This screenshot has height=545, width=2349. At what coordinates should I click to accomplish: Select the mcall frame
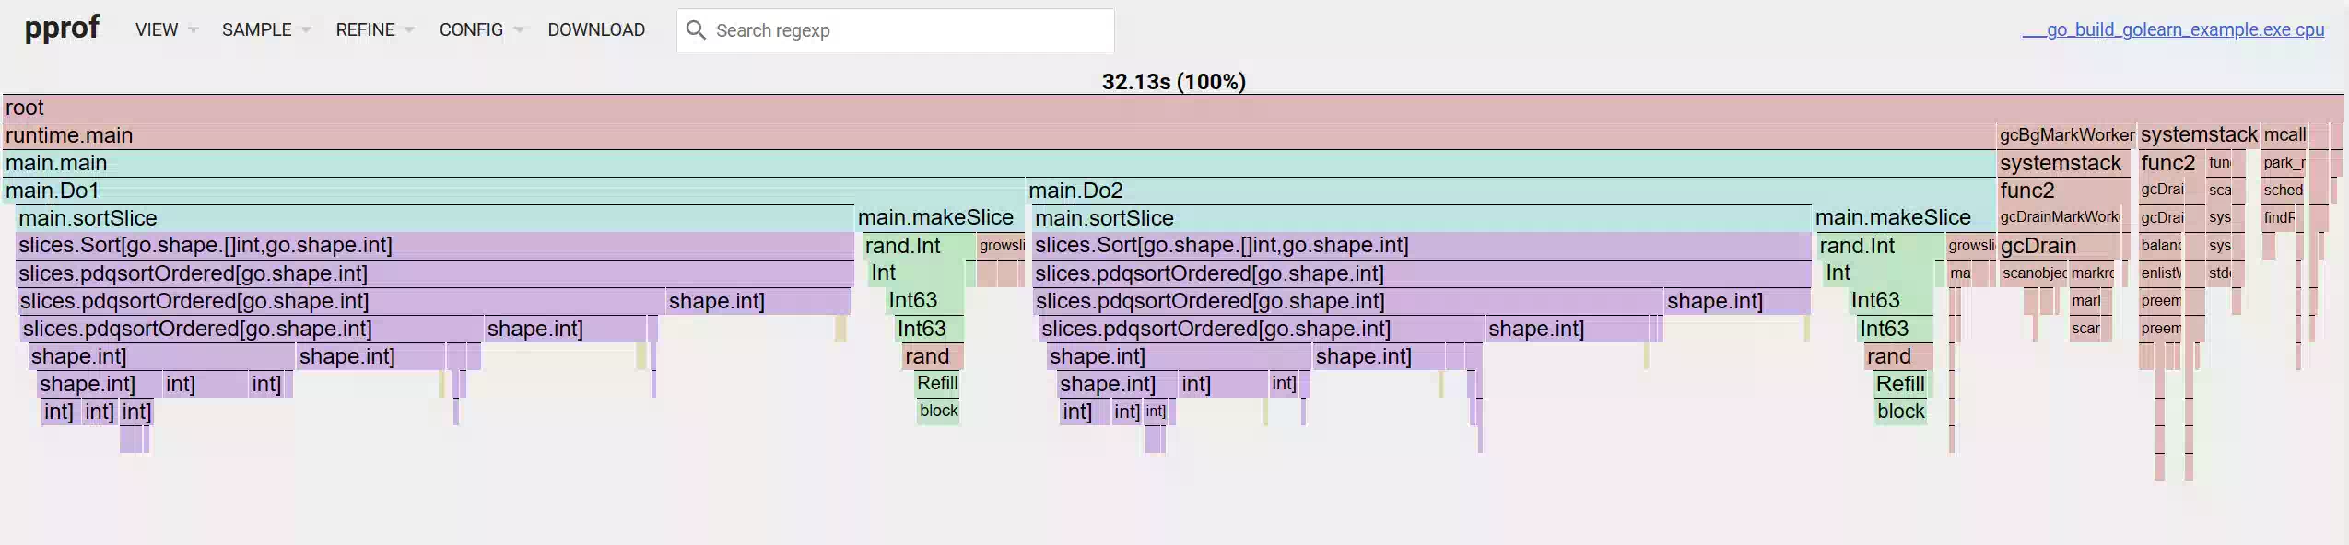point(2284,135)
